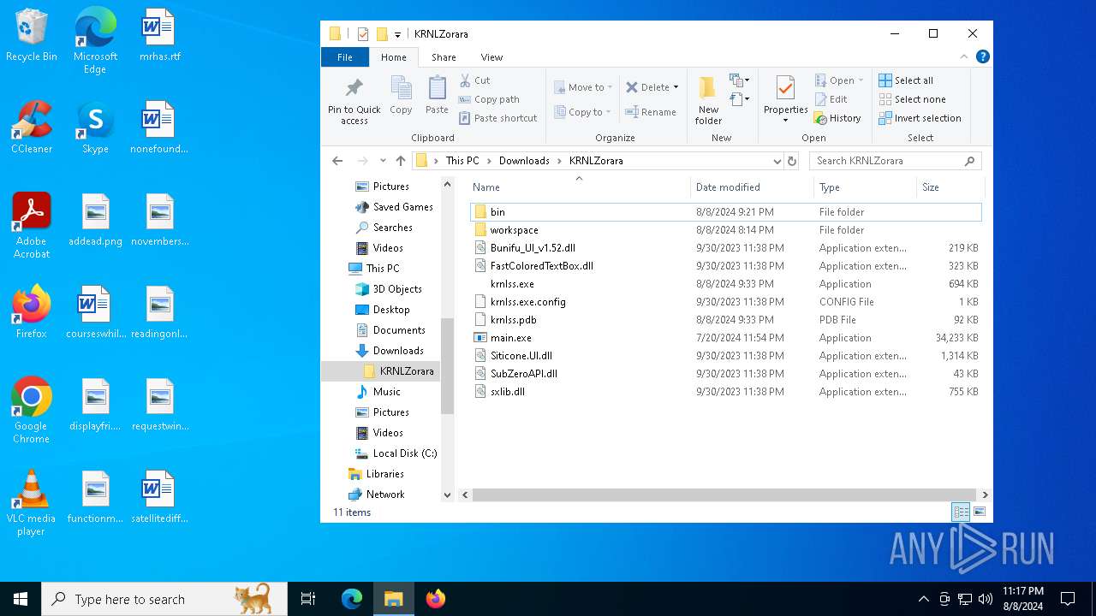Create a New folder from ribbon
Screen dimensions: 1096x616
tap(708, 100)
